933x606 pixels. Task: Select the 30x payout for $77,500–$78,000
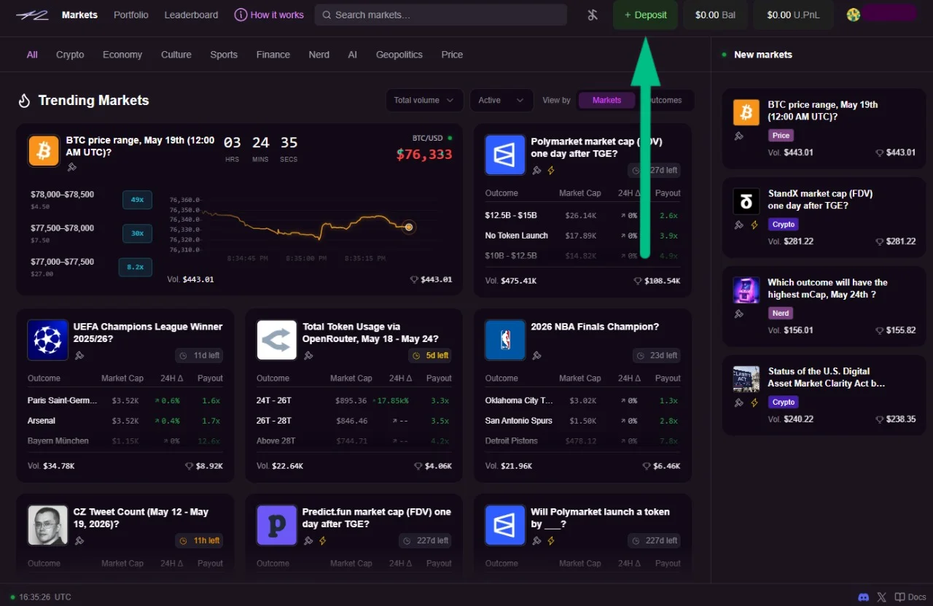pos(137,233)
